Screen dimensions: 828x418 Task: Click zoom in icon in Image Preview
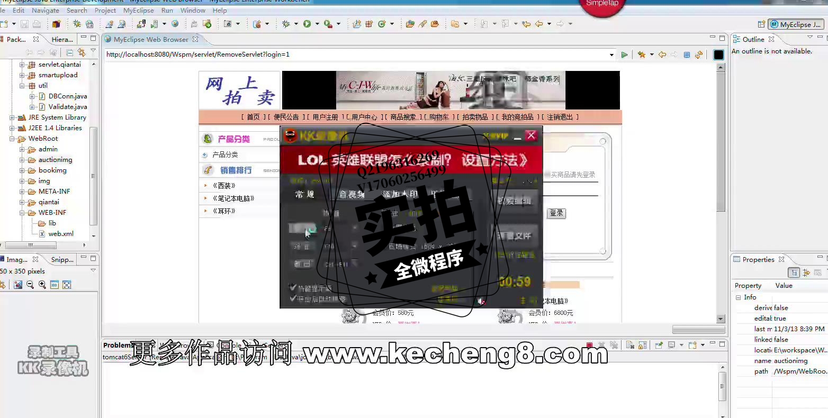pyautogui.click(x=42, y=285)
